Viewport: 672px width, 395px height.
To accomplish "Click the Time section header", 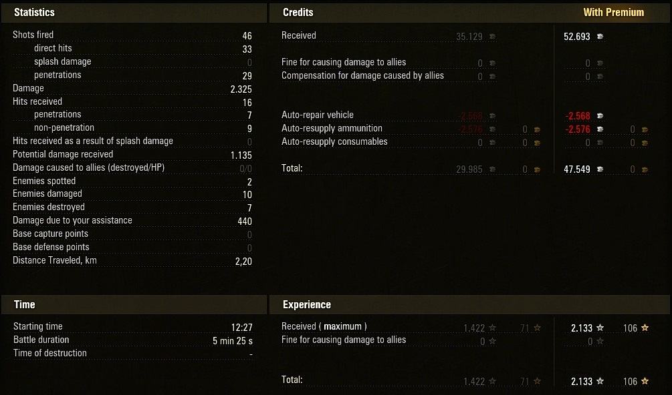I will (x=25, y=305).
